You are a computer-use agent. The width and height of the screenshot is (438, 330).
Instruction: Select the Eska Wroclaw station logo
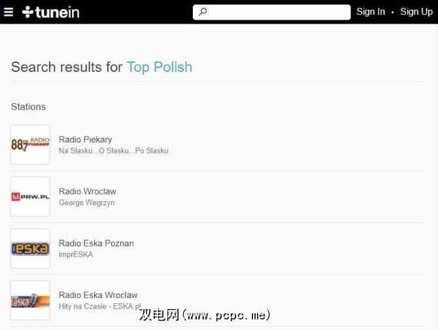point(30,301)
